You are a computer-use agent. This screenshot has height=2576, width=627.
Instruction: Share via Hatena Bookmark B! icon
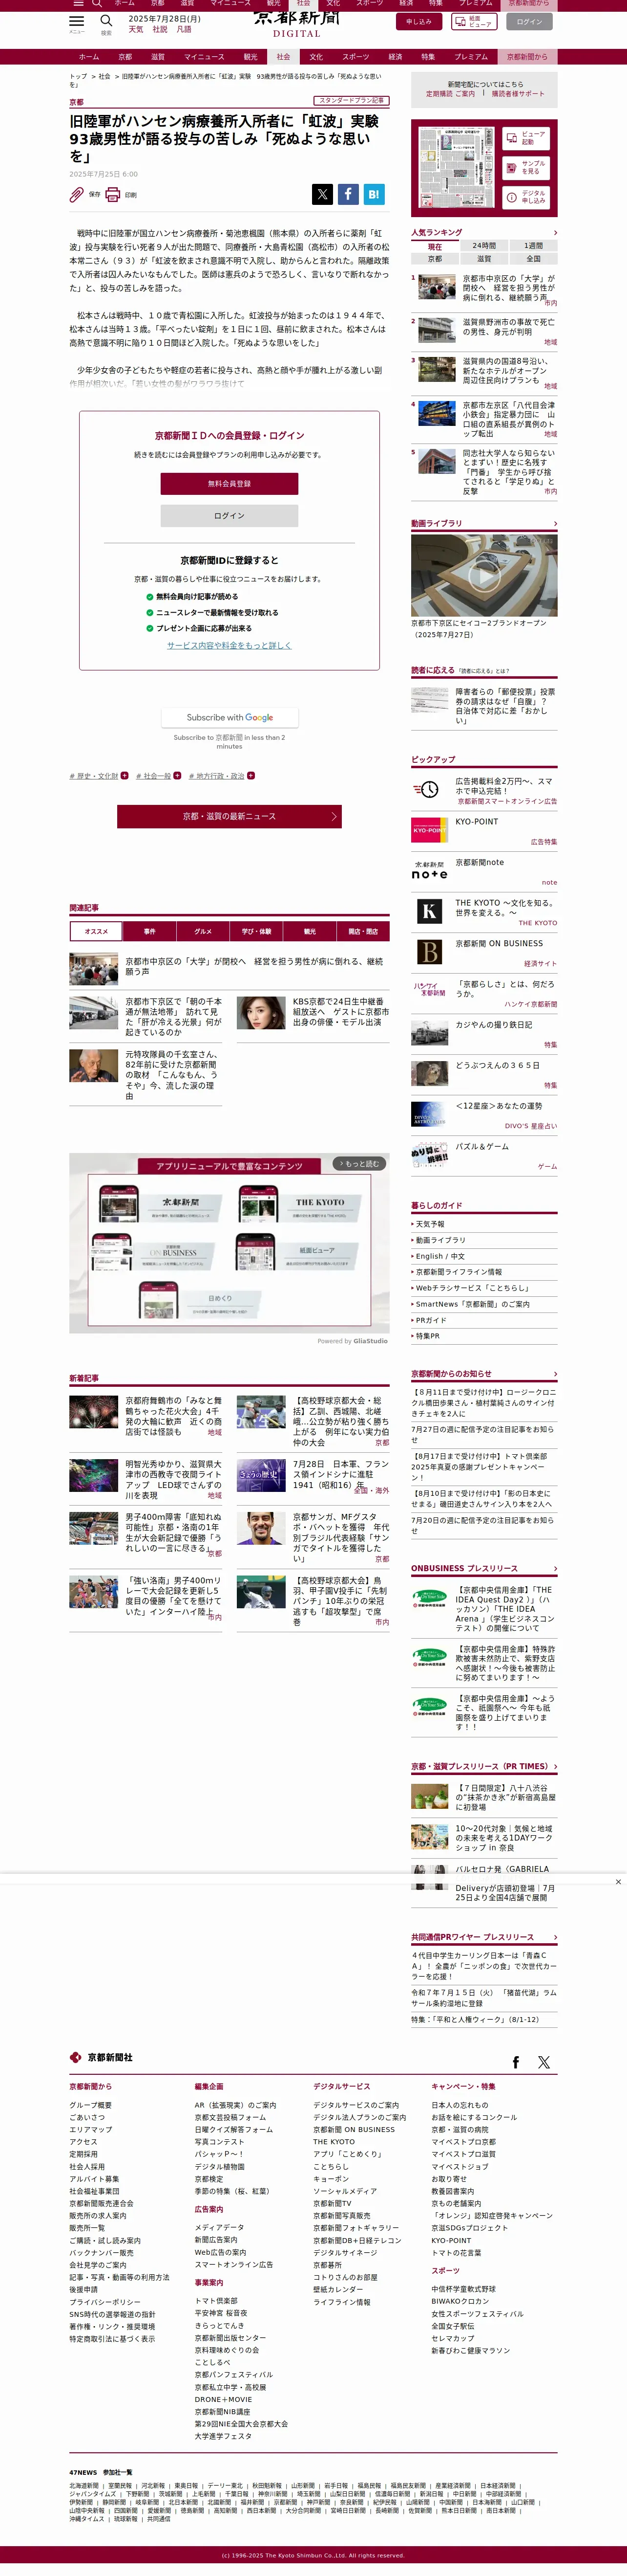(x=374, y=194)
